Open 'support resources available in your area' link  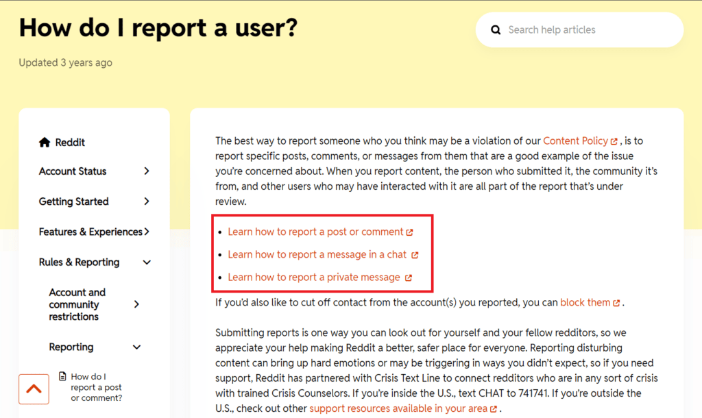(398, 408)
